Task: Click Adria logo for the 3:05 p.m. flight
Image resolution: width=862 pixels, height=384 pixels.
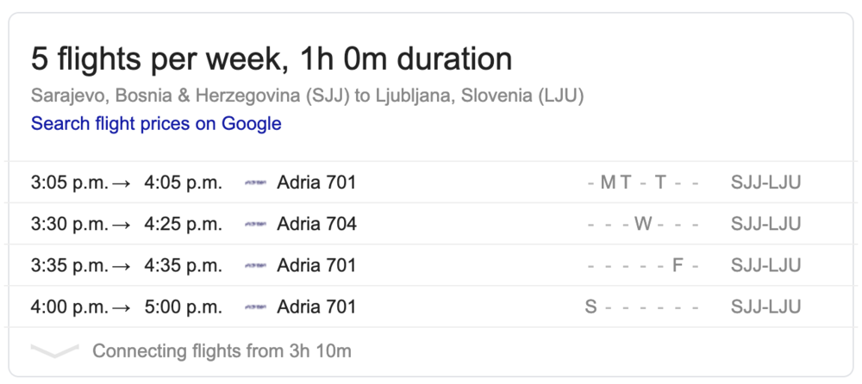Action: 255,183
